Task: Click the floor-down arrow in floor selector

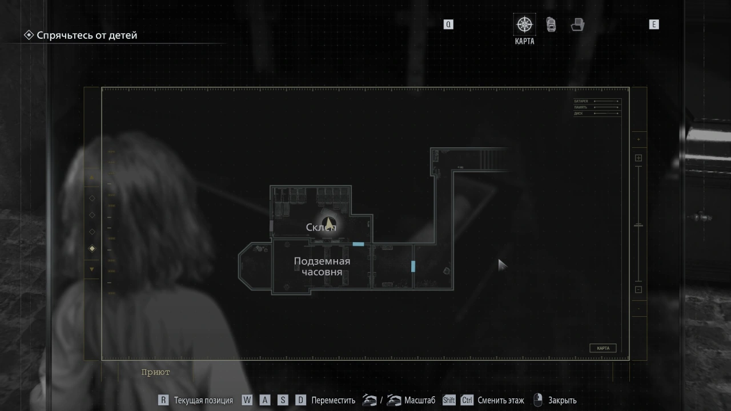Action: (x=92, y=269)
